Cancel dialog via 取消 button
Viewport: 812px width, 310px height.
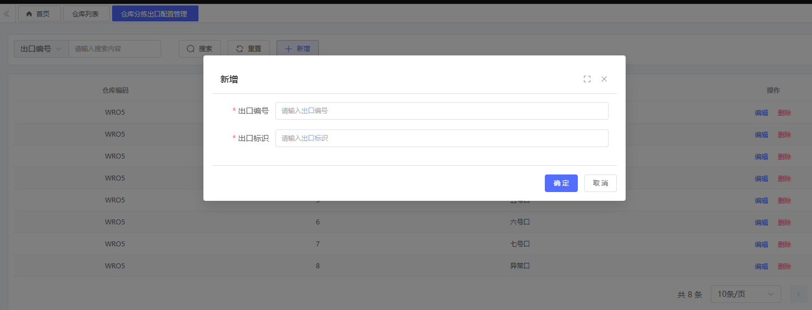tap(600, 183)
